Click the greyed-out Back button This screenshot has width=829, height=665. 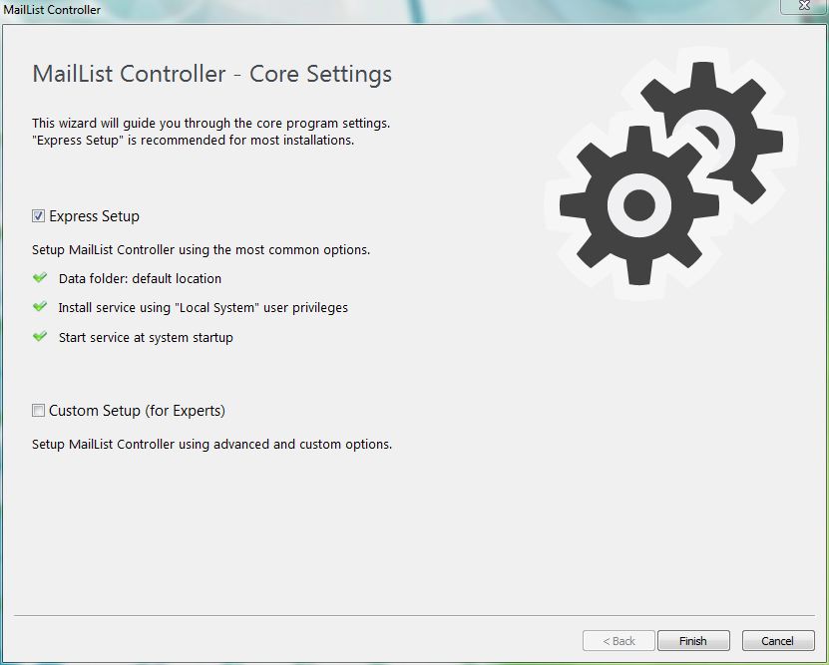[x=619, y=641]
